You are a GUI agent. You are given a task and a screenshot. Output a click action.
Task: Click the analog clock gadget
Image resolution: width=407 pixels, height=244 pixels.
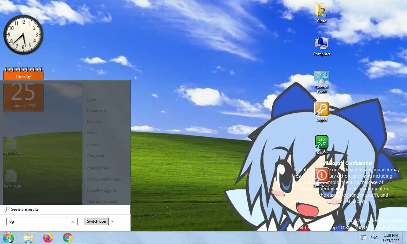pyautogui.click(x=23, y=35)
